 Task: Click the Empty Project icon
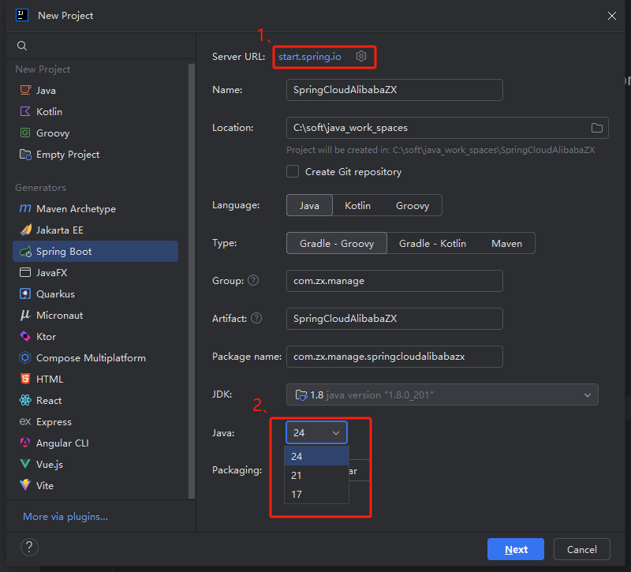point(25,154)
